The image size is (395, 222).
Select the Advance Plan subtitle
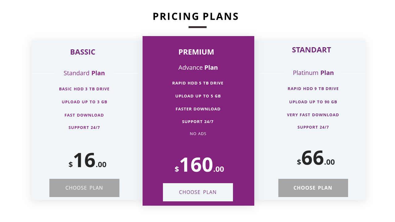[x=198, y=68]
